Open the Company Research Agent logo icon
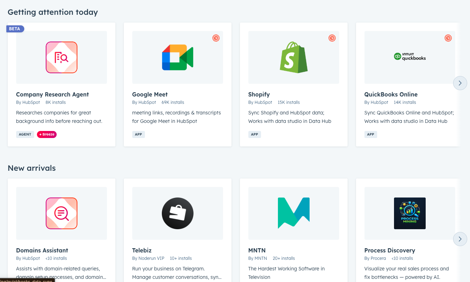Viewport: 470px width, 282px height. coord(62,57)
